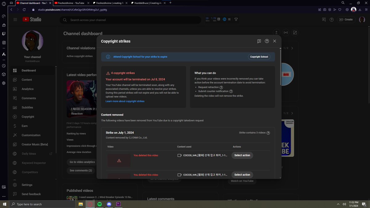Click first deleted video warning thumbnail

(x=119, y=160)
